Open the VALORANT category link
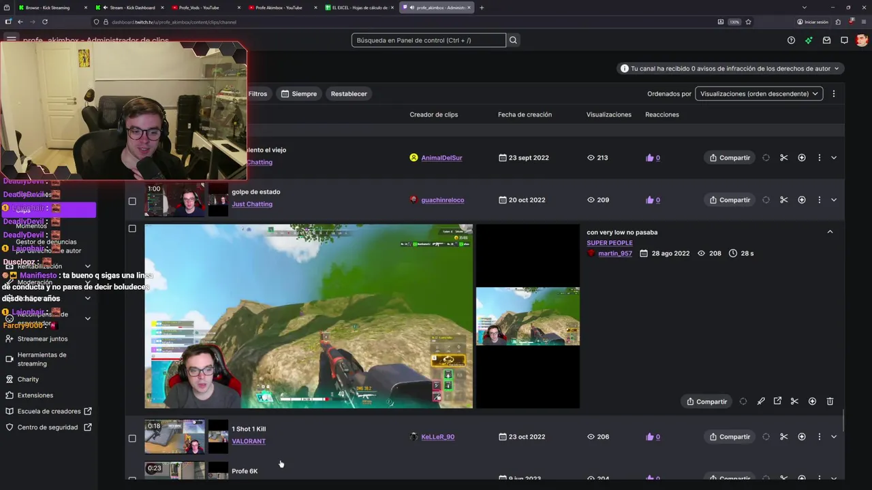 click(249, 441)
